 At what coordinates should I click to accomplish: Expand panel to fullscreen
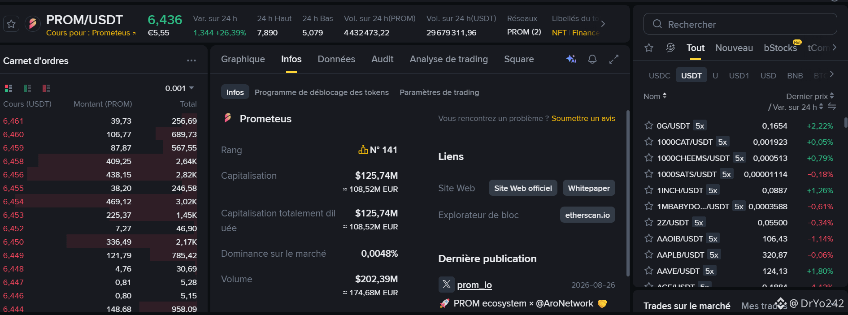coord(614,59)
